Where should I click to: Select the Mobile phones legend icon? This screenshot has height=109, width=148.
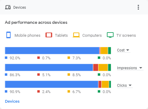[8, 35]
